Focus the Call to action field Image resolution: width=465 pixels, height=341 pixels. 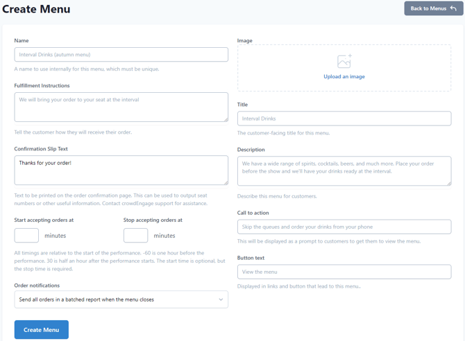click(344, 227)
